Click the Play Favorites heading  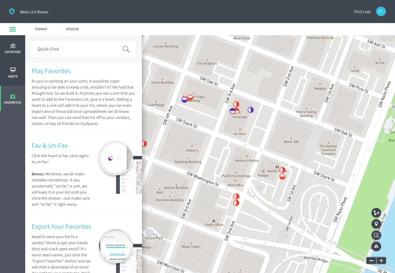tap(51, 71)
